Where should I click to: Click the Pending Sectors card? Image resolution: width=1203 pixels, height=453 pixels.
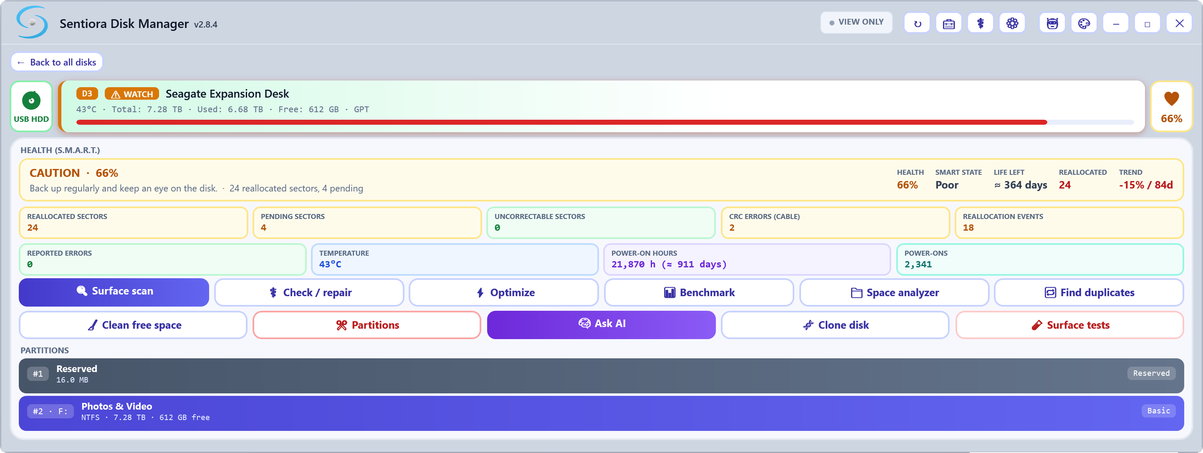tap(366, 222)
